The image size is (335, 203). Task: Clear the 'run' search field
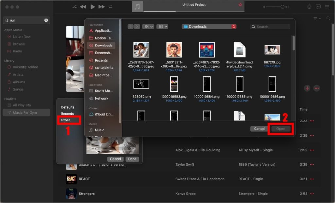pyautogui.click(x=46, y=20)
